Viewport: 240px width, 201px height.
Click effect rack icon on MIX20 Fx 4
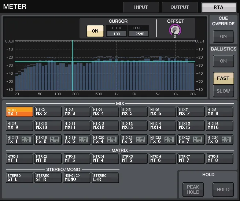[x=112, y=139]
